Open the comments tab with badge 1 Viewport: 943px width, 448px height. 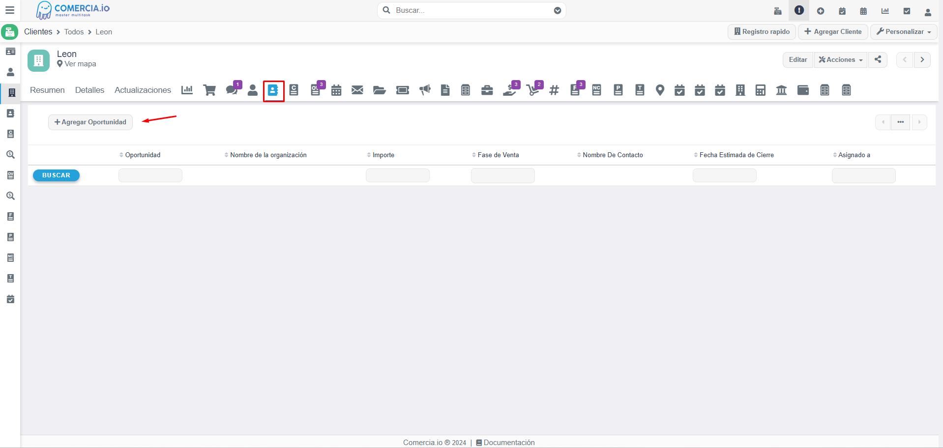232,89
